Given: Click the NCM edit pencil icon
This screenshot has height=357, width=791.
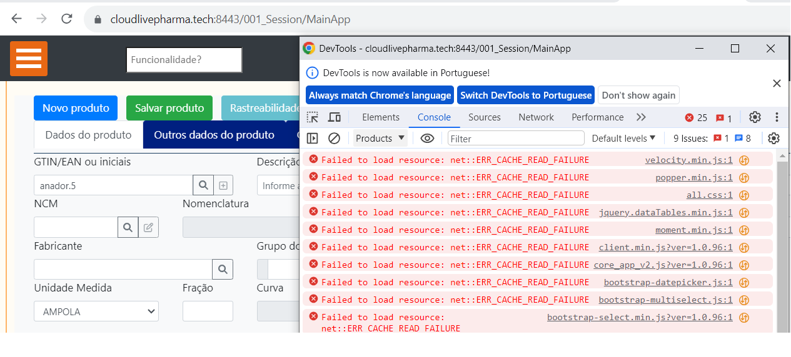Looking at the screenshot, I should 148,227.
